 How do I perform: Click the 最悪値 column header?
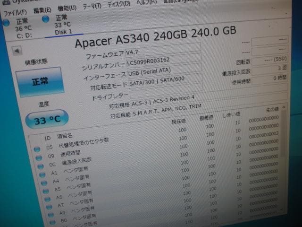207,118
